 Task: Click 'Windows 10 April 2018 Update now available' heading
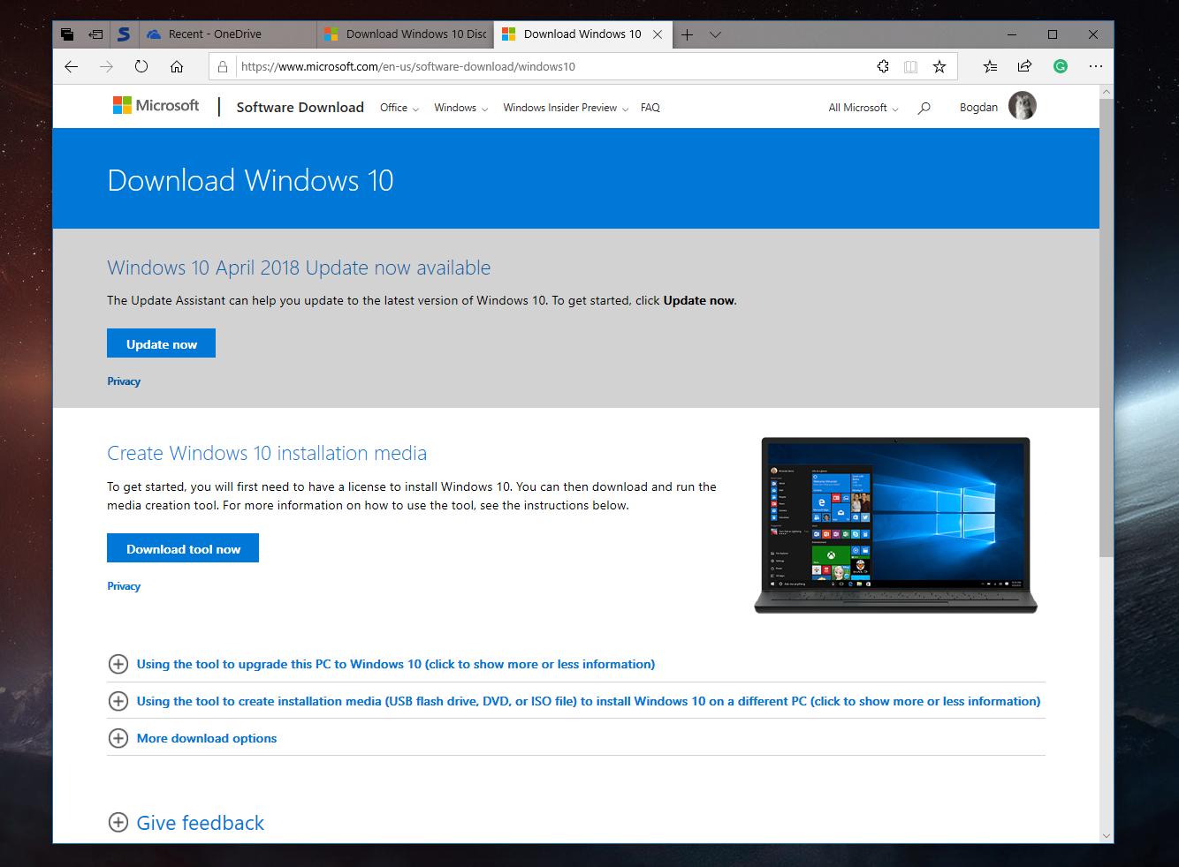point(299,268)
